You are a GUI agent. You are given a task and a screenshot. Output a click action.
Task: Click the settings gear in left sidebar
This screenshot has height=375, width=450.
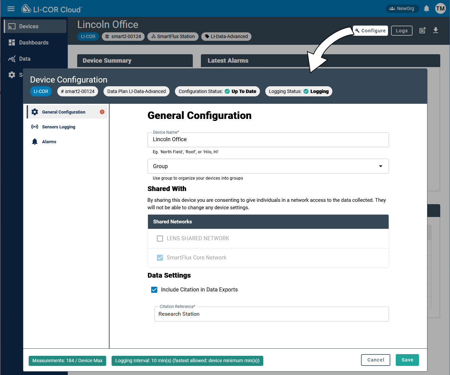[x=12, y=75]
